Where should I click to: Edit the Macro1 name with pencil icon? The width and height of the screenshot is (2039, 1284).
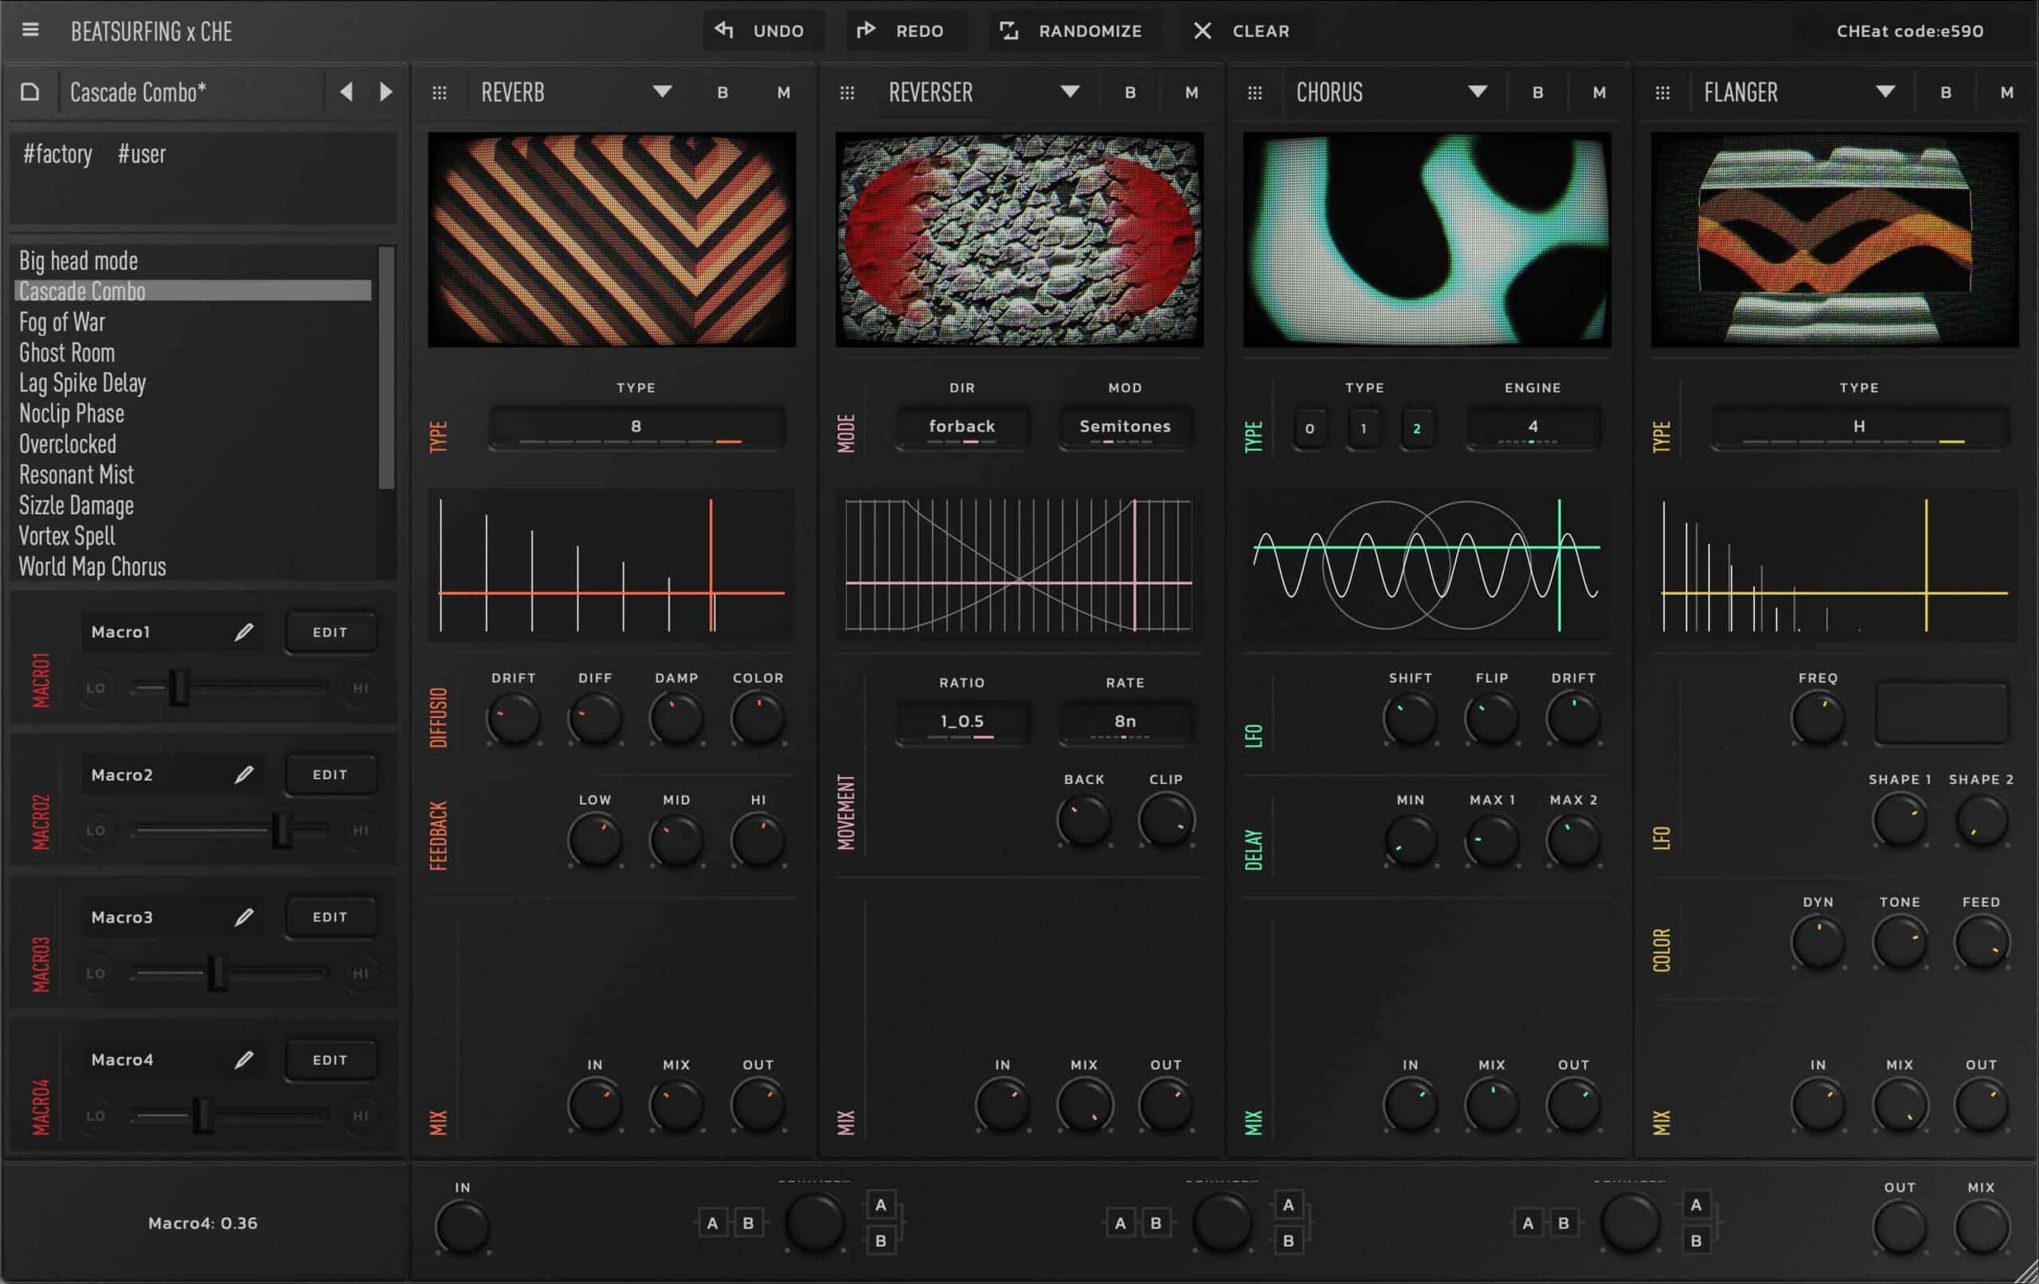click(x=245, y=630)
